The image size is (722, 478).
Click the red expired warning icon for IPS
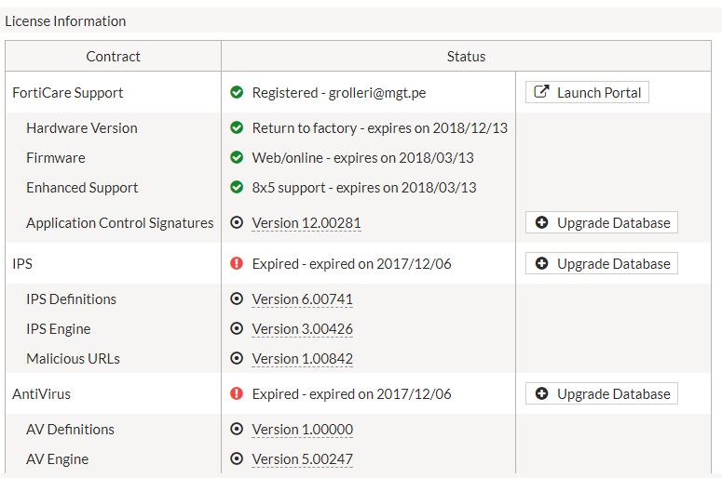coord(237,264)
